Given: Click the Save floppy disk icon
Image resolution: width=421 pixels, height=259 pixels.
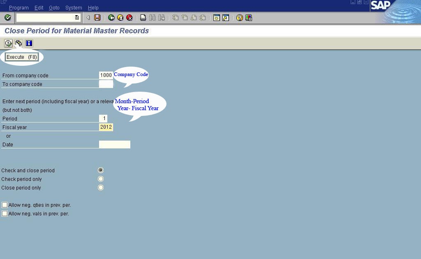Looking at the screenshot, I should tap(97, 18).
